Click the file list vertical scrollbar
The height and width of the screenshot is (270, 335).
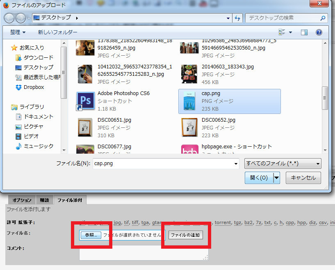coord(325,98)
